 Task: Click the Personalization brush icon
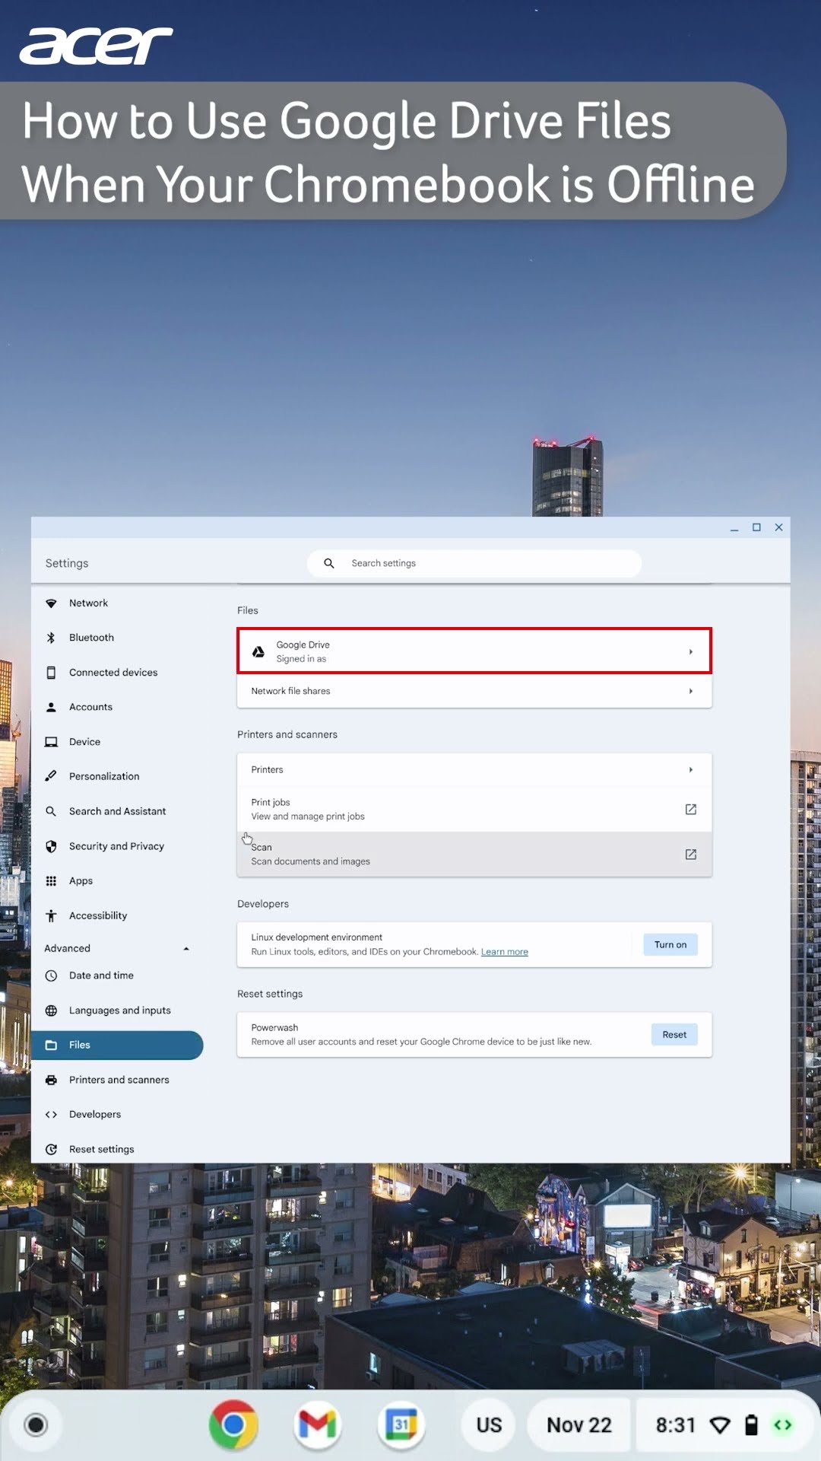51,776
